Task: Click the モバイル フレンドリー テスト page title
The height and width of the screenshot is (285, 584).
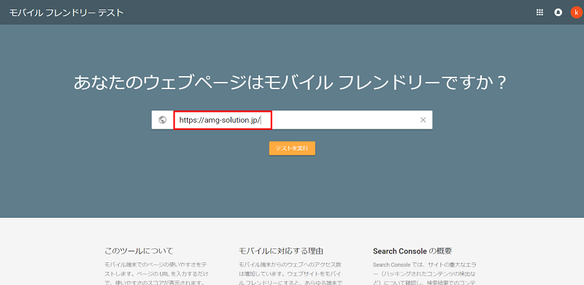Action: 66,12
